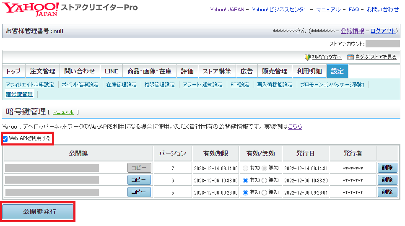This screenshot has height=226, width=405.
Task: Click the バージョン column header
Action: (x=173, y=153)
